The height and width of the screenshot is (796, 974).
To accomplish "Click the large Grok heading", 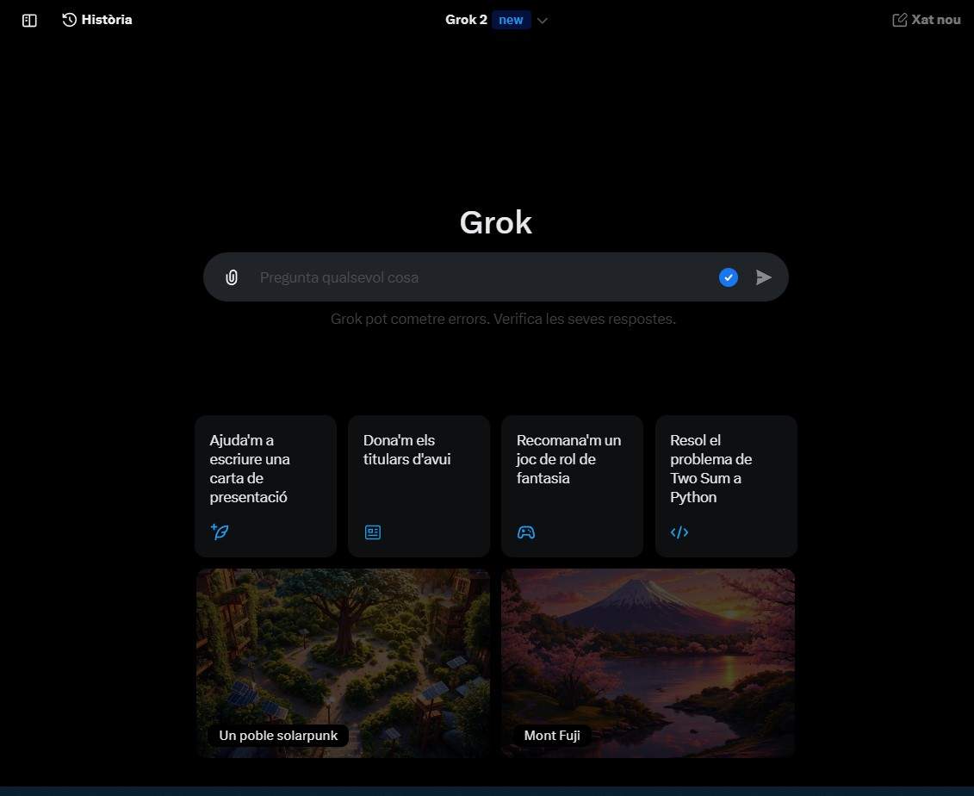I will coord(496,222).
